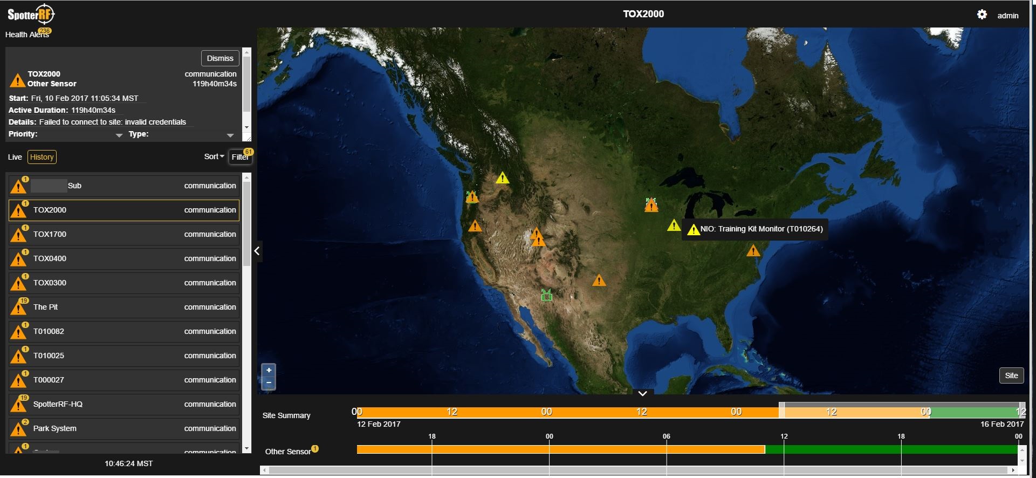Click the timeline horizontal scrollbar left arrow
Viewport: 1036px width, 478px height.
(264, 470)
